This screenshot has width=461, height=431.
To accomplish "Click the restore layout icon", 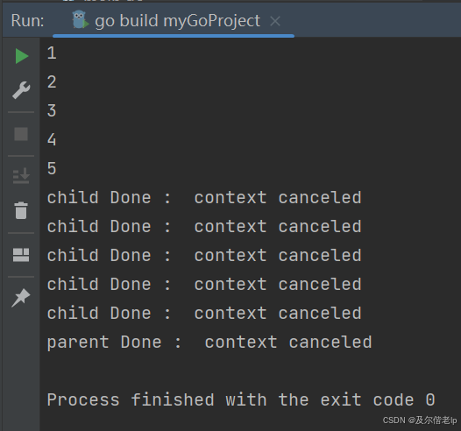I will point(21,255).
